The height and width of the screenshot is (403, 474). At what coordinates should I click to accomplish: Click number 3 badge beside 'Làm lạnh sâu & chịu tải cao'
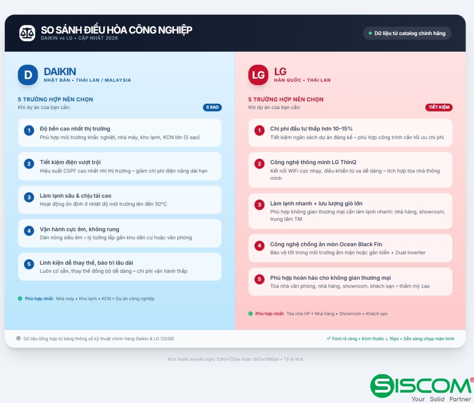pos(29,197)
